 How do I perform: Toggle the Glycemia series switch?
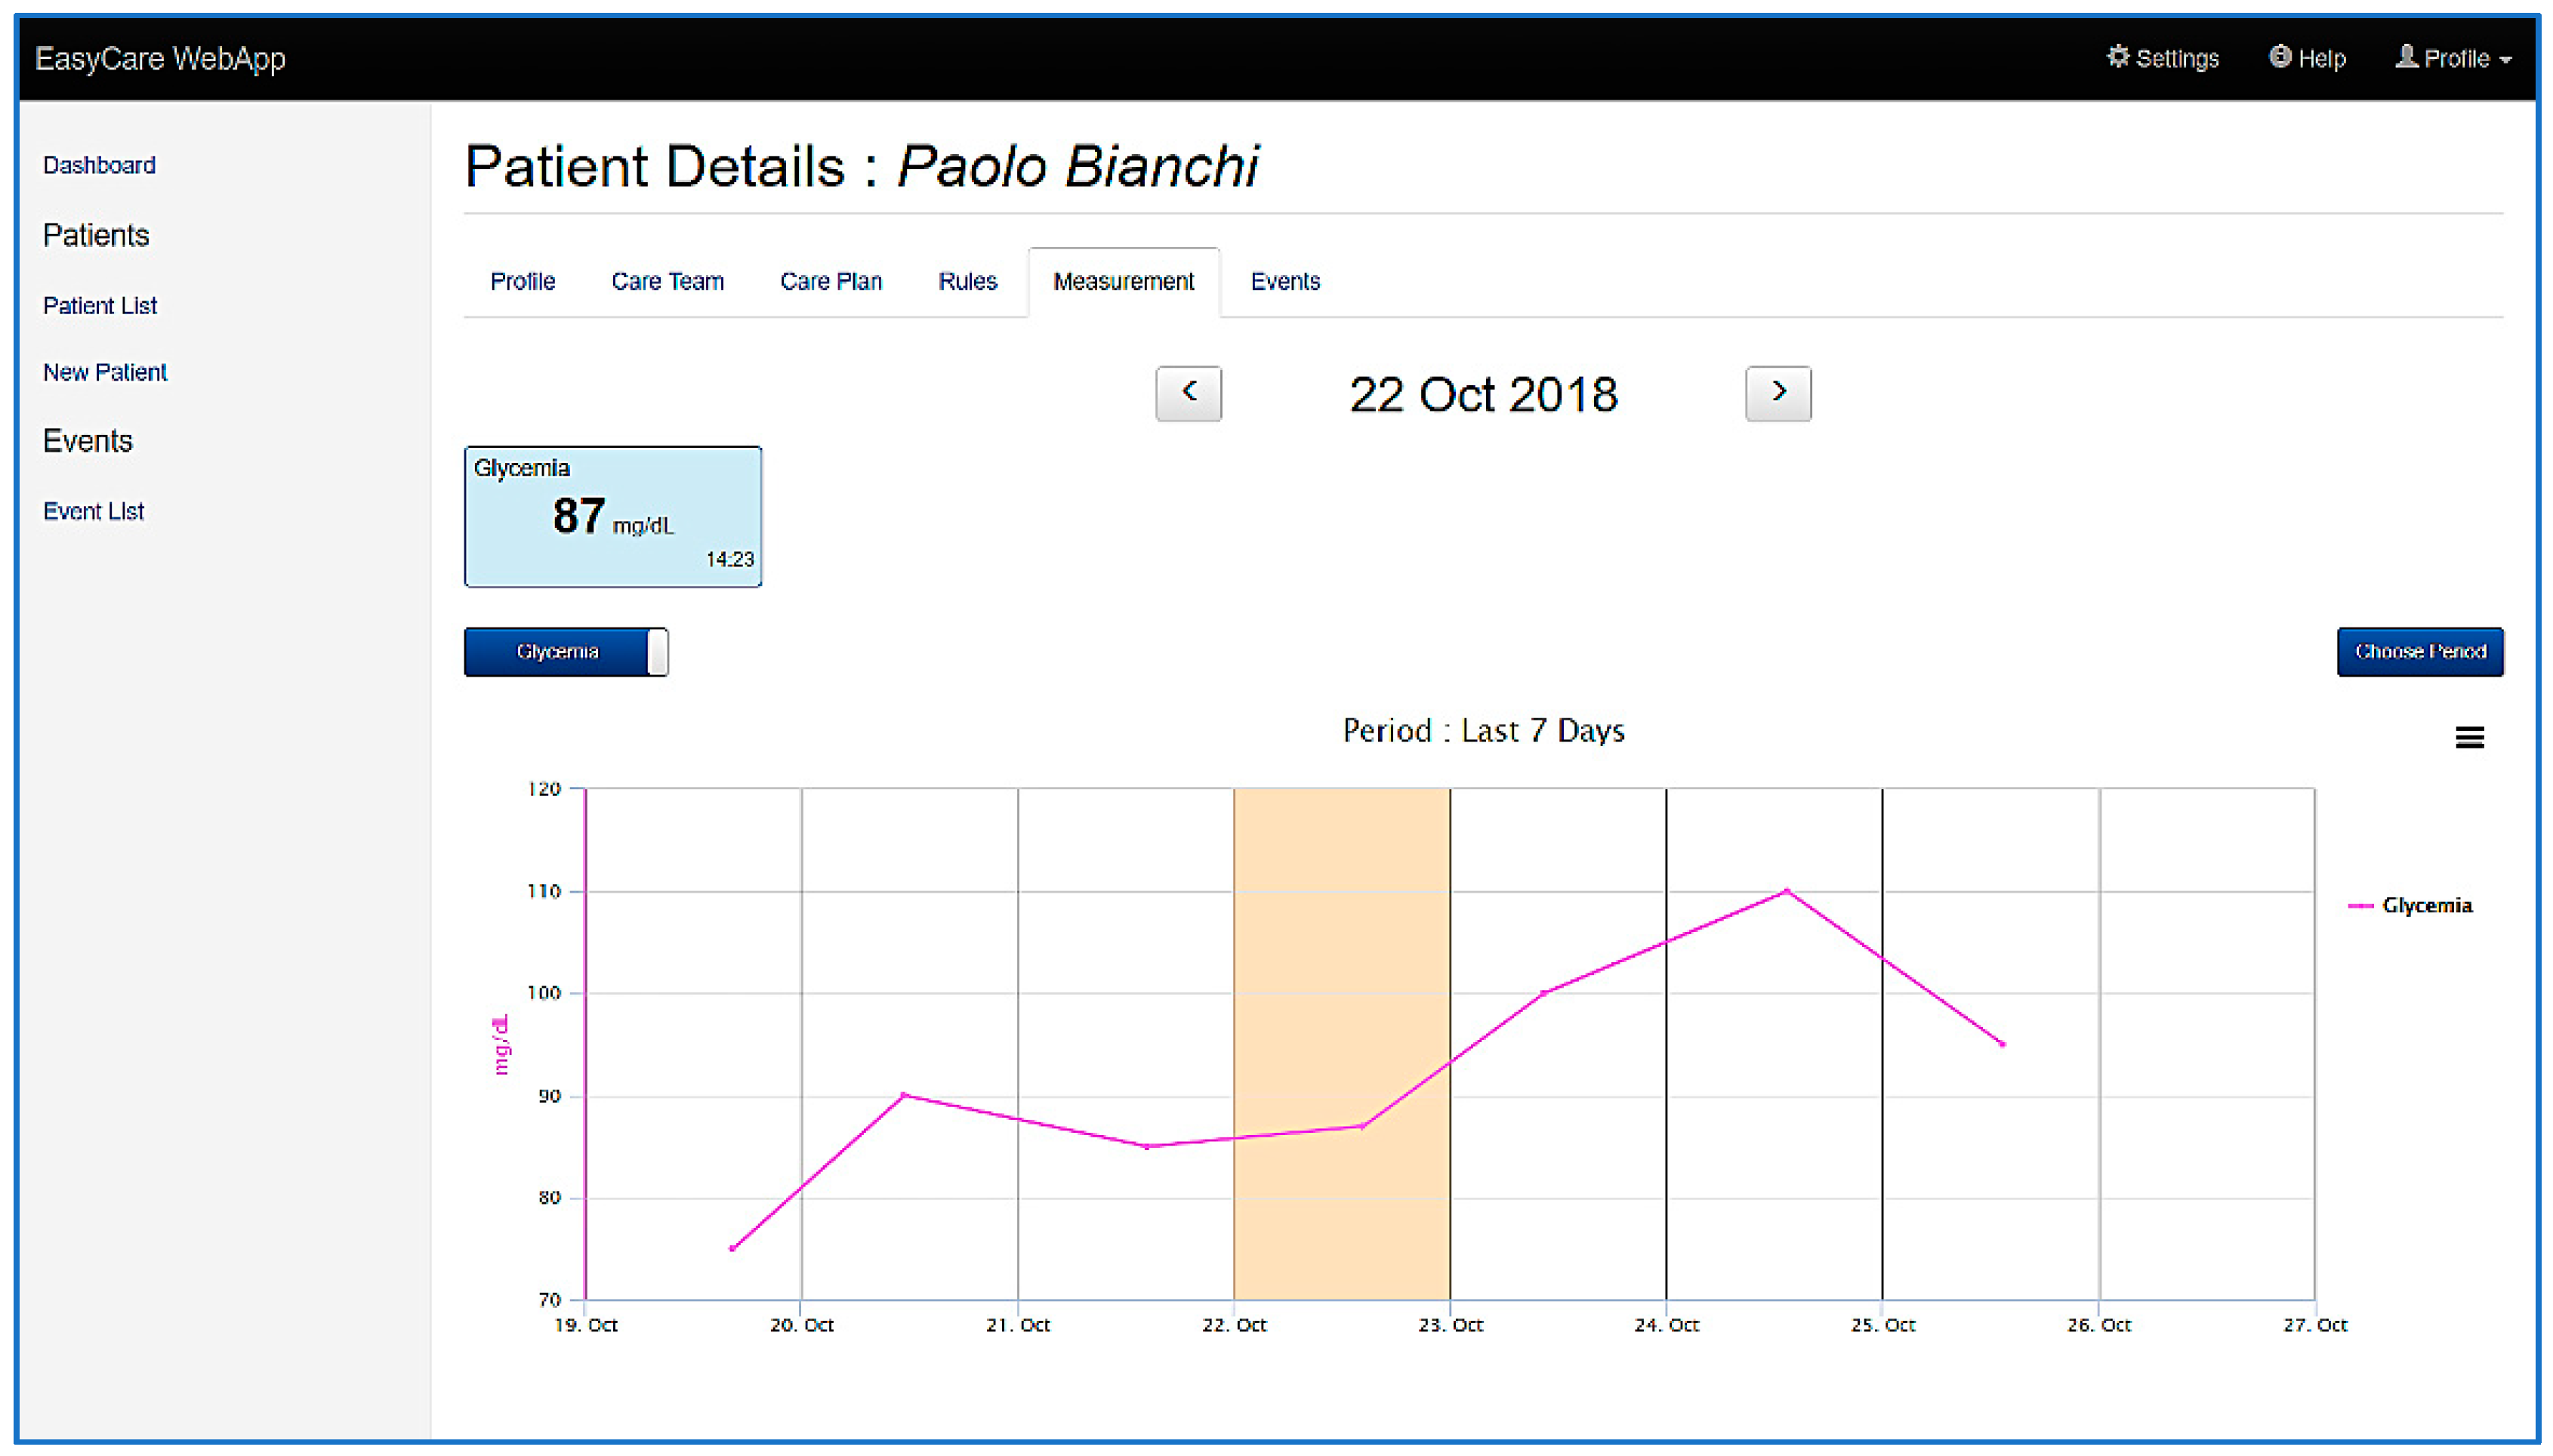(x=566, y=652)
